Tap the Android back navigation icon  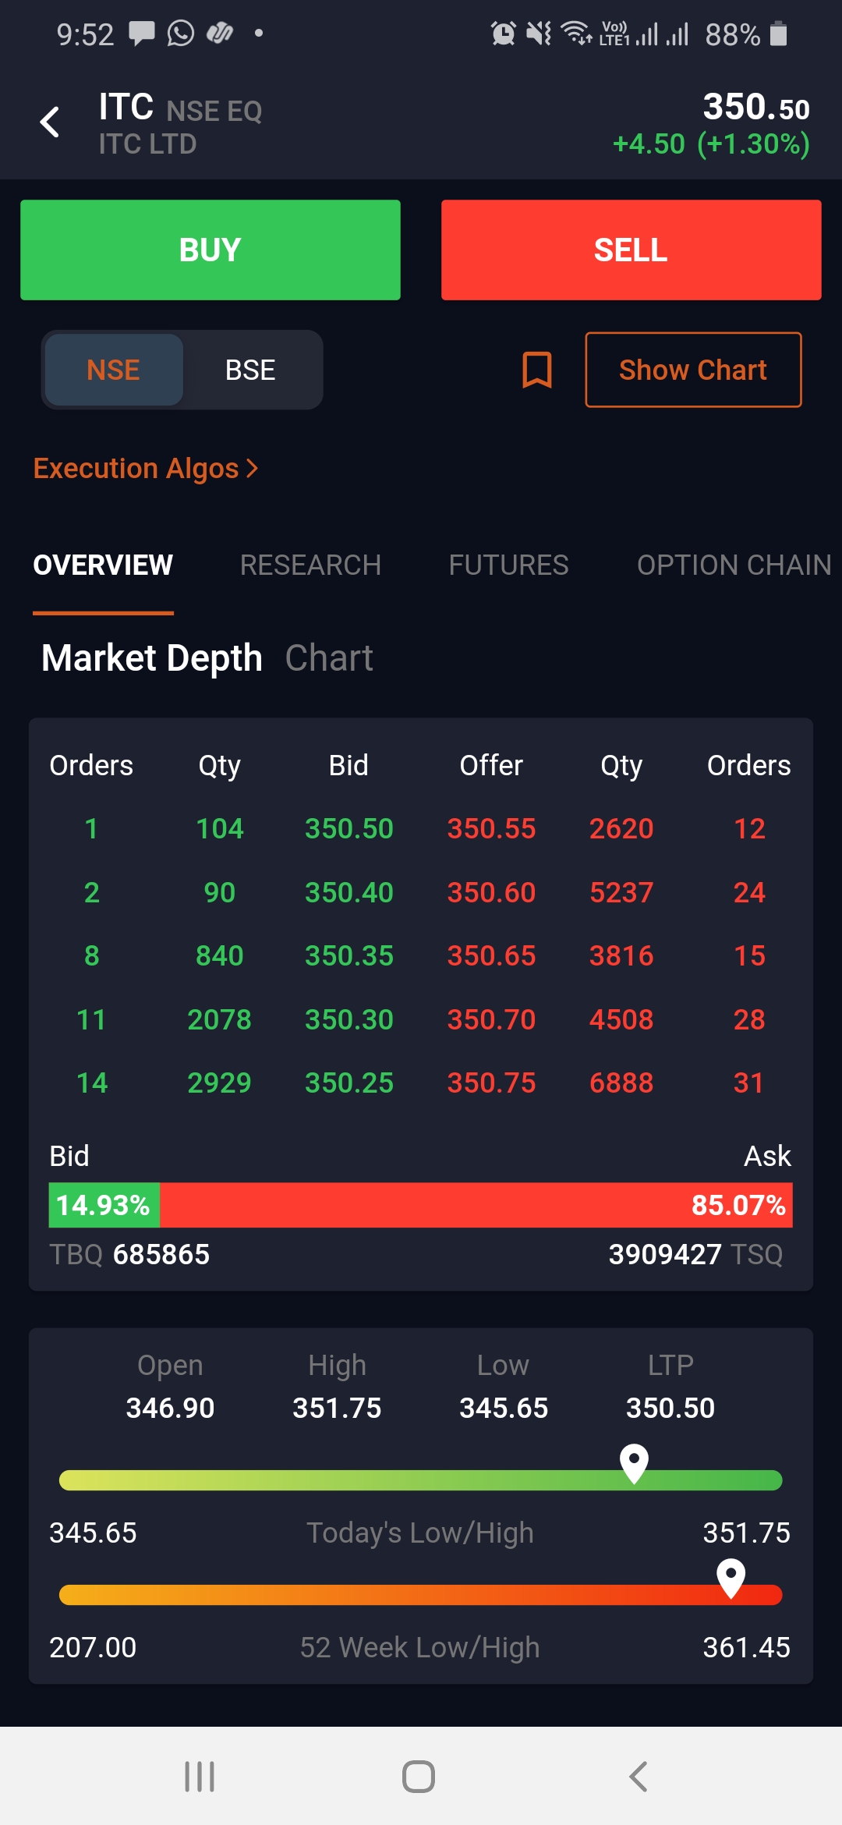pos(639,1777)
